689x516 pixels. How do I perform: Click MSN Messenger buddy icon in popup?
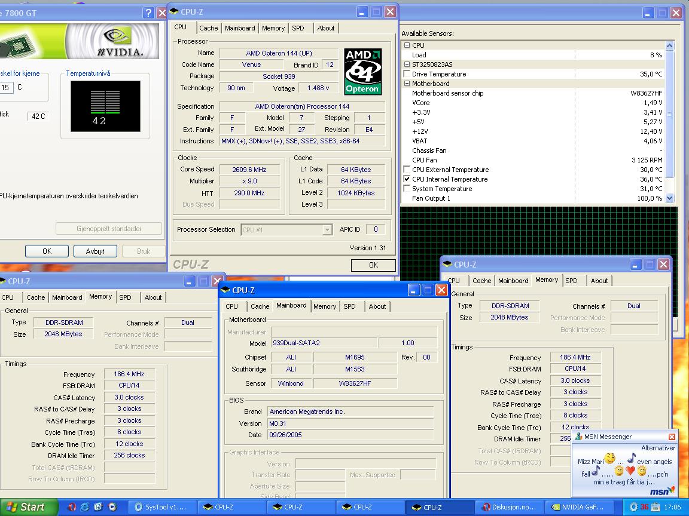(578, 437)
